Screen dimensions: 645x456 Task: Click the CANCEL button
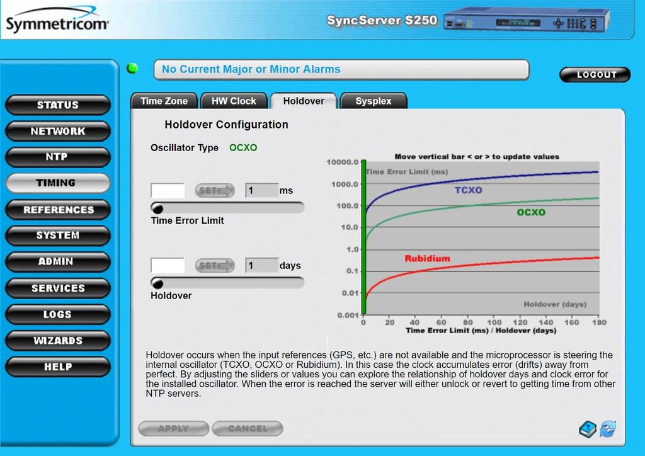248,428
